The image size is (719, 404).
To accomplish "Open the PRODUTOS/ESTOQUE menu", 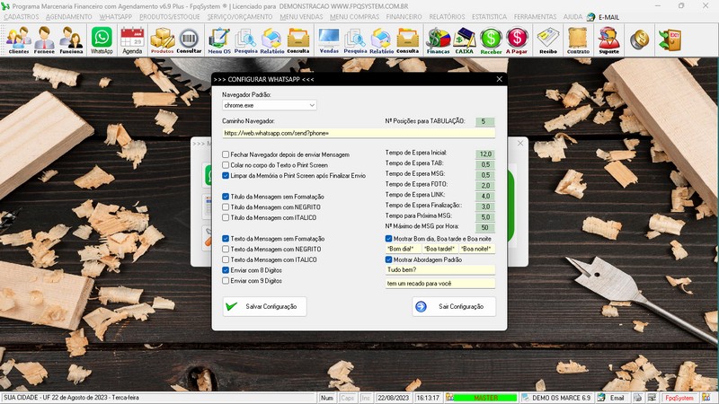I will pos(170,17).
